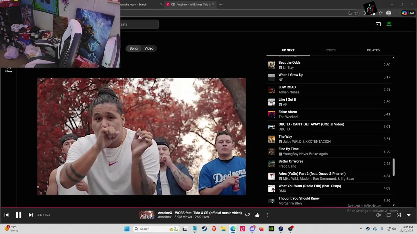Open the LYRICS tab
The image size is (417, 234).
click(330, 50)
